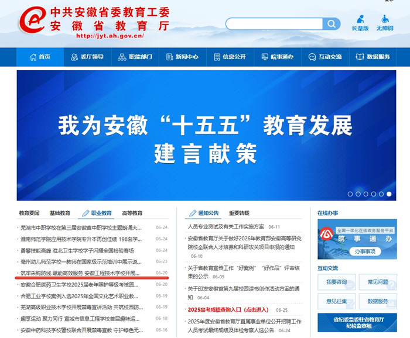Select the first banner carousel dot
The image size is (410, 338).
tap(350, 194)
